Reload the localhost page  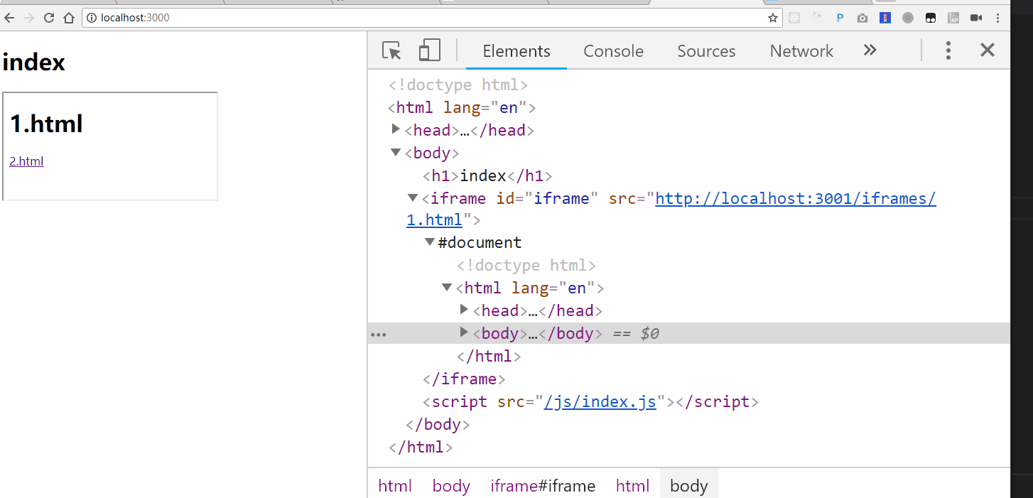click(x=48, y=18)
